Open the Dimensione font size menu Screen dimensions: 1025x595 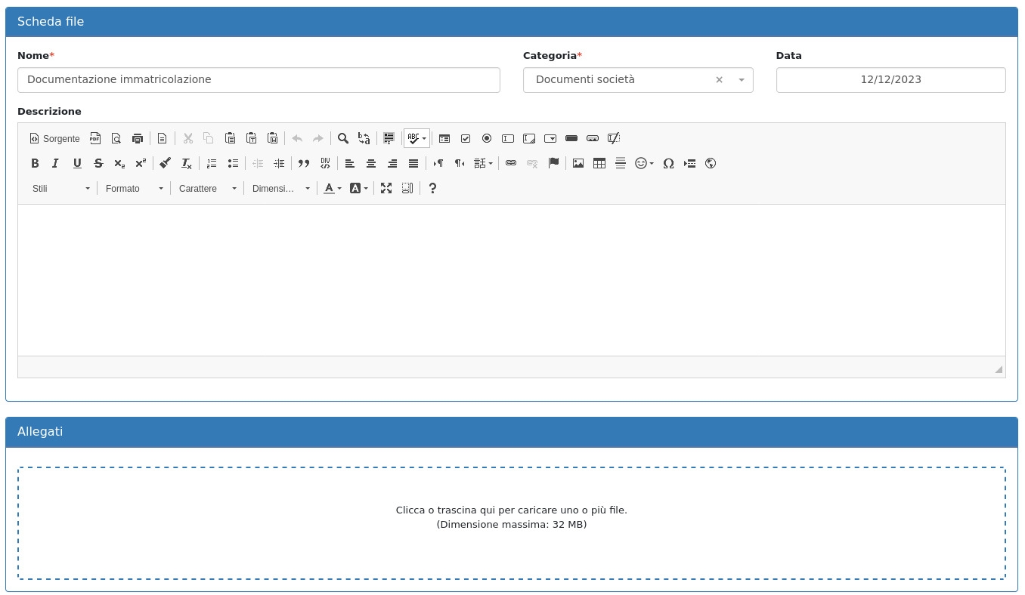point(281,188)
